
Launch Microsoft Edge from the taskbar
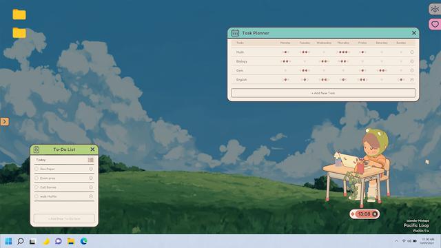point(83,241)
